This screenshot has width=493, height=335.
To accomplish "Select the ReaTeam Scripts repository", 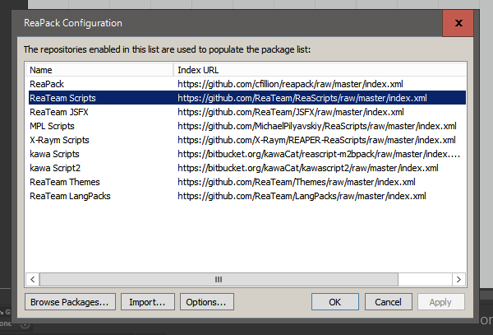I will (x=247, y=98).
